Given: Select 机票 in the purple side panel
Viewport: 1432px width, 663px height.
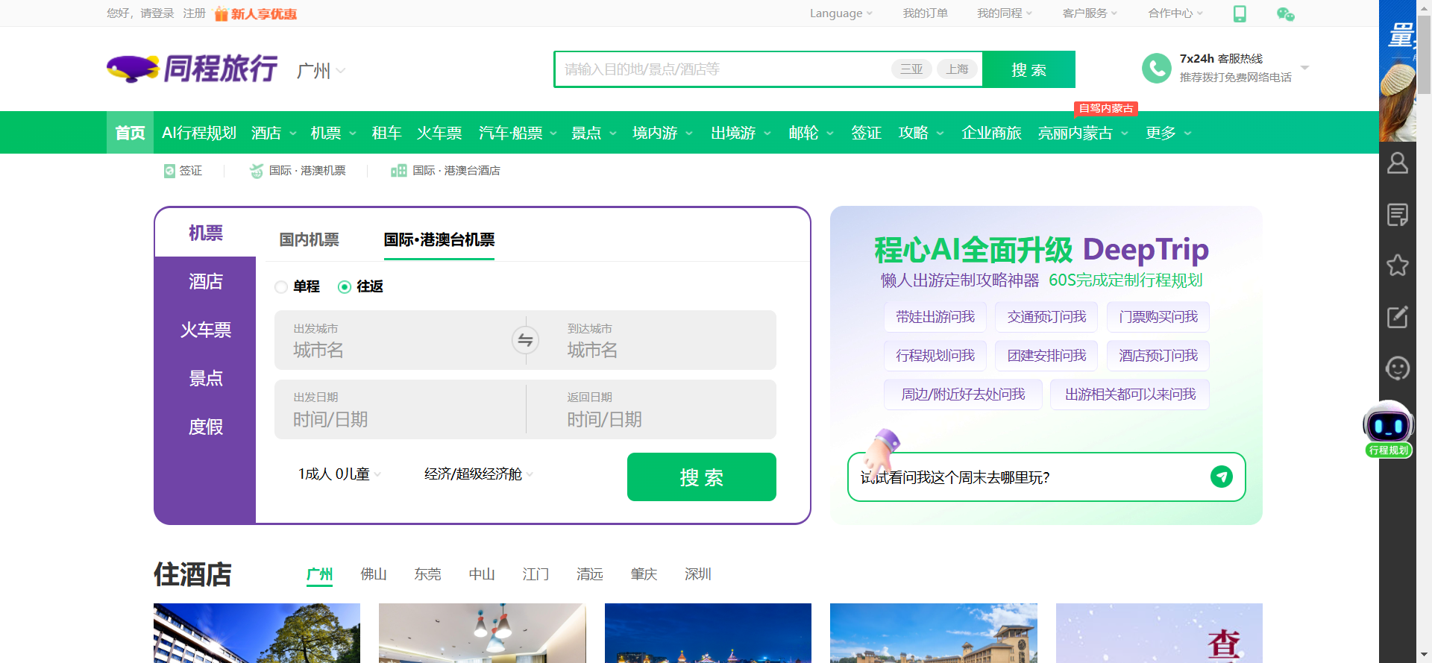Looking at the screenshot, I should pyautogui.click(x=205, y=233).
